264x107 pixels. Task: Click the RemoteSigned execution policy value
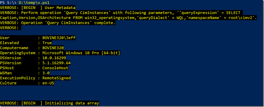point(56,78)
